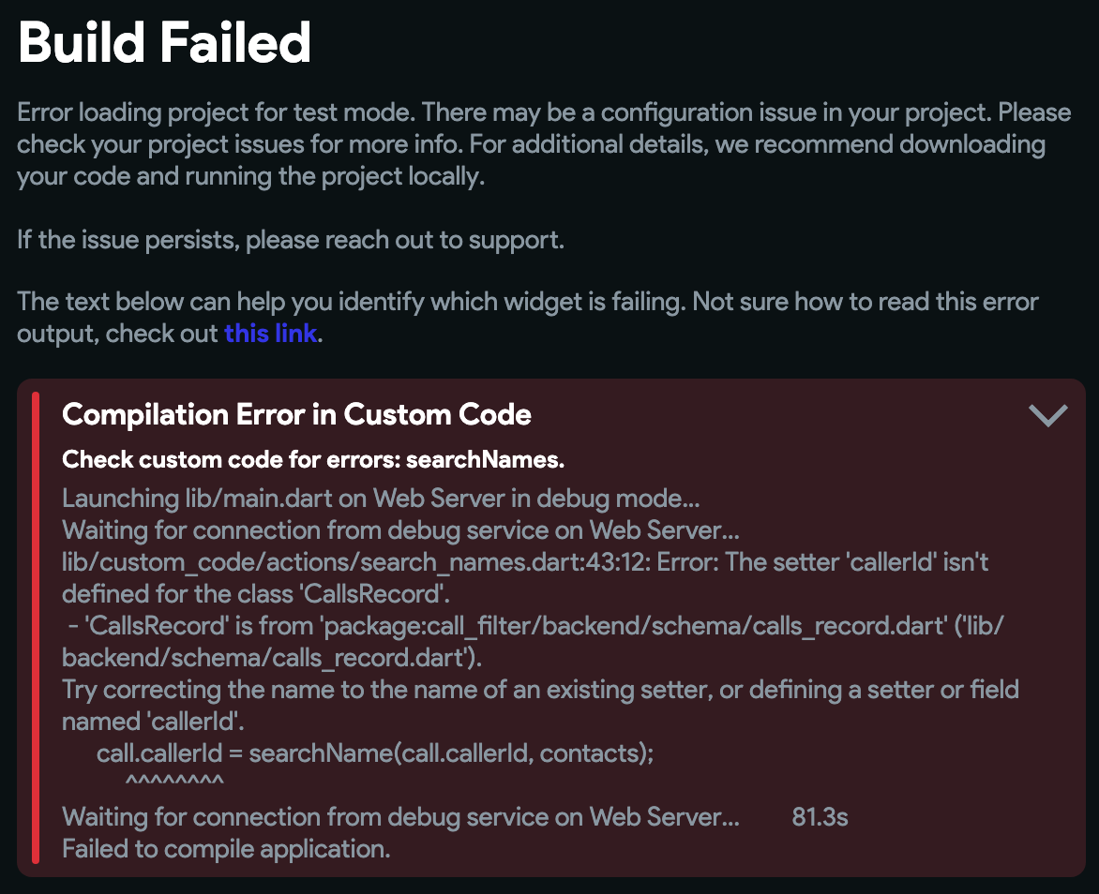Open 'this link' for error output help
The image size is (1099, 894).
point(271,333)
